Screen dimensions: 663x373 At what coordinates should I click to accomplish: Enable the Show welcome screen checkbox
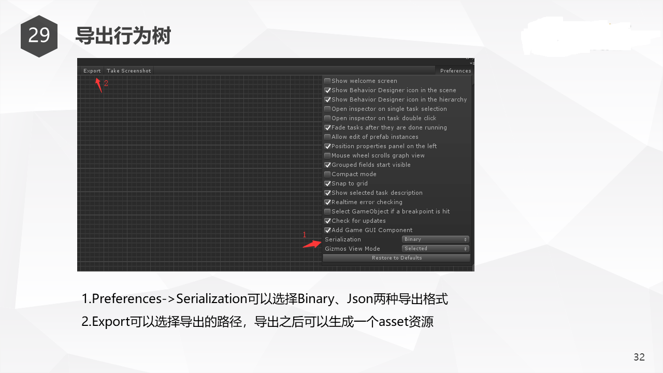coord(327,81)
